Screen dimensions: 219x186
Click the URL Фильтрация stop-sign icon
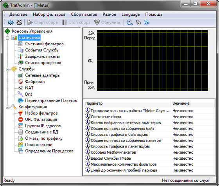[21, 119]
